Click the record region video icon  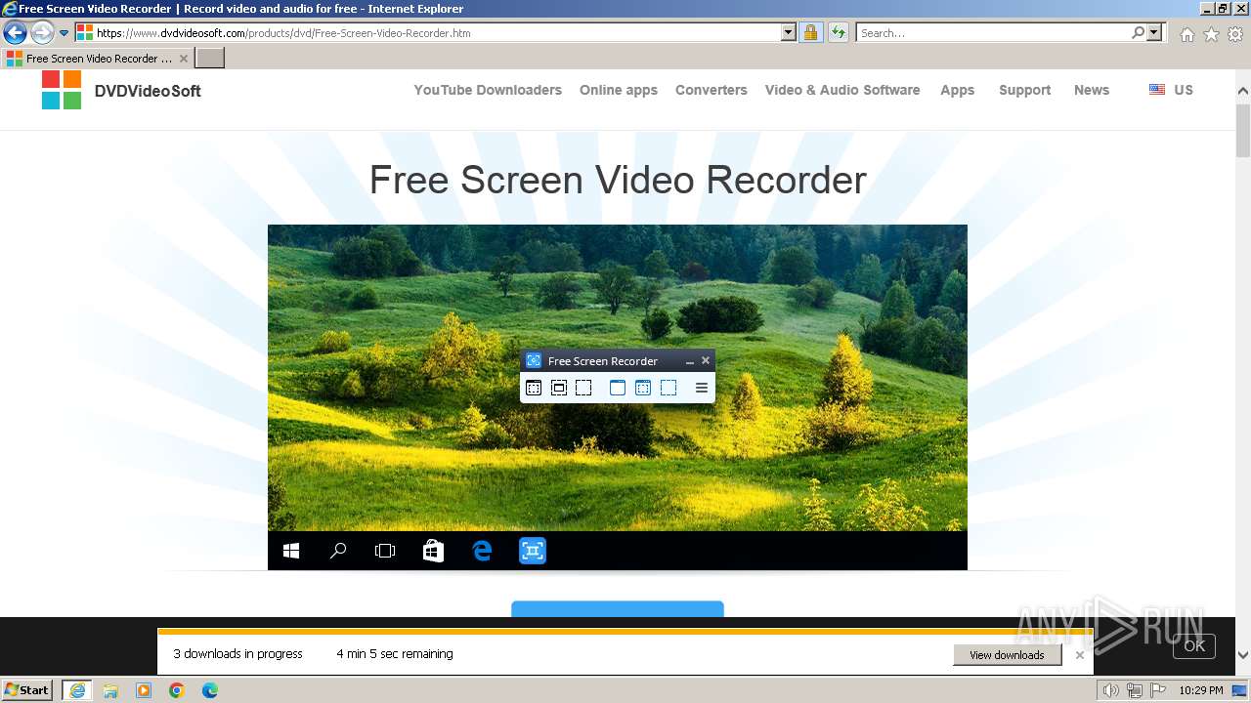pos(669,389)
